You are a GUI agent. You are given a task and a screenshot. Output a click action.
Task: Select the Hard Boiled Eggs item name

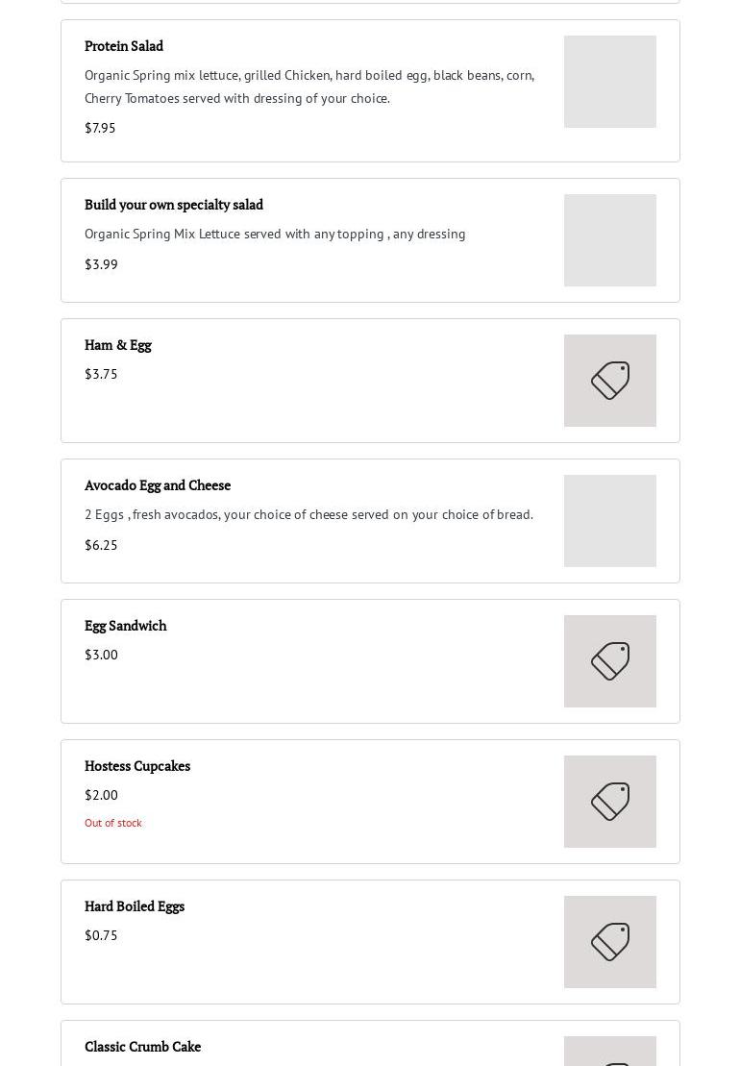point(135,906)
